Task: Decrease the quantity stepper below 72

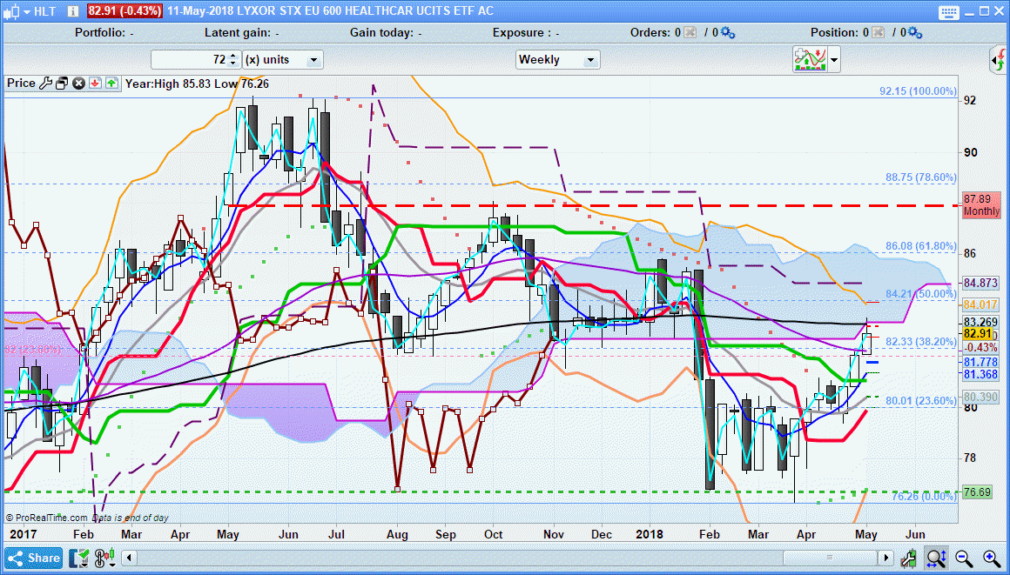Action: coord(233,64)
